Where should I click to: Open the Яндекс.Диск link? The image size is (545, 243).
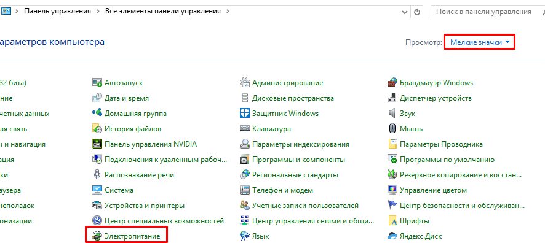coord(421,236)
